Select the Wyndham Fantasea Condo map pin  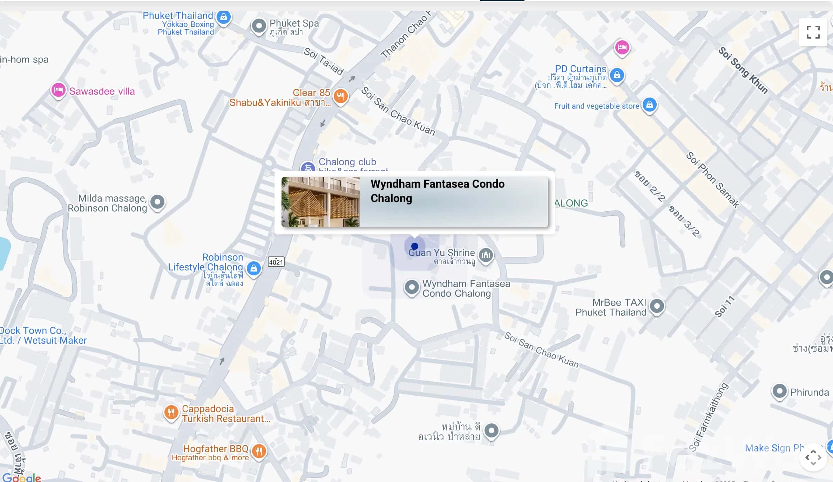pyautogui.click(x=412, y=288)
